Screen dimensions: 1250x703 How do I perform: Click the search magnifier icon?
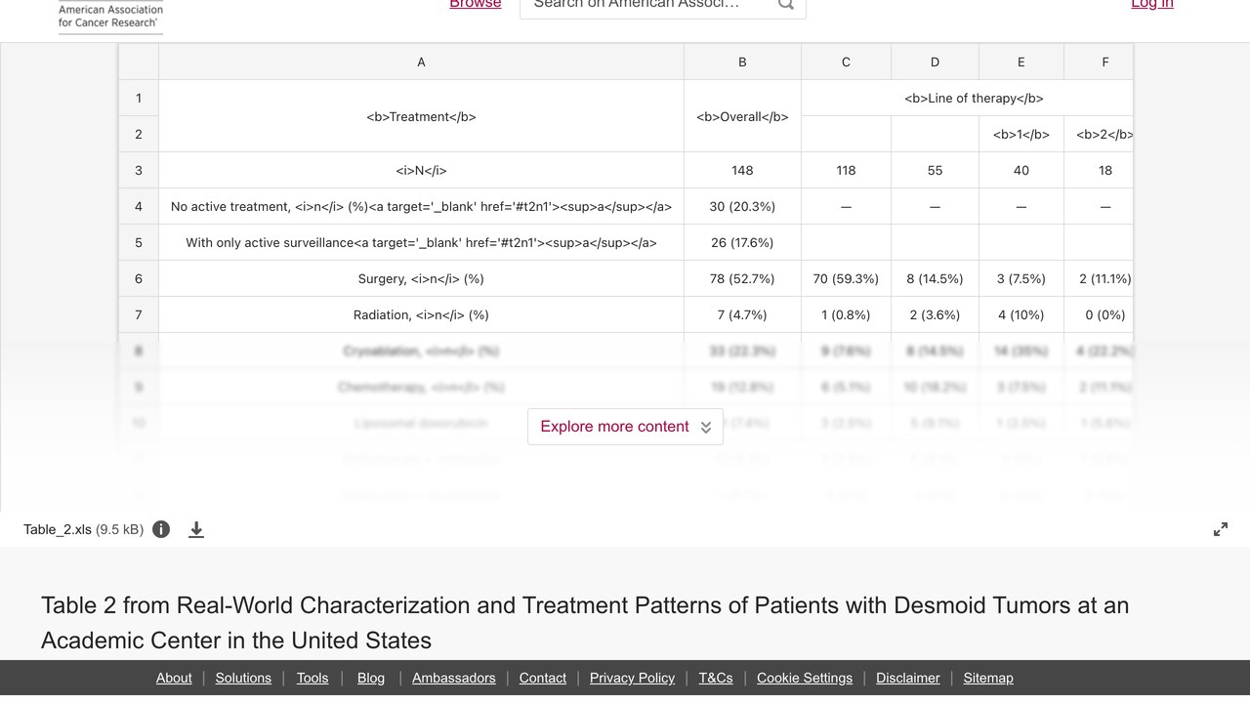point(785,5)
